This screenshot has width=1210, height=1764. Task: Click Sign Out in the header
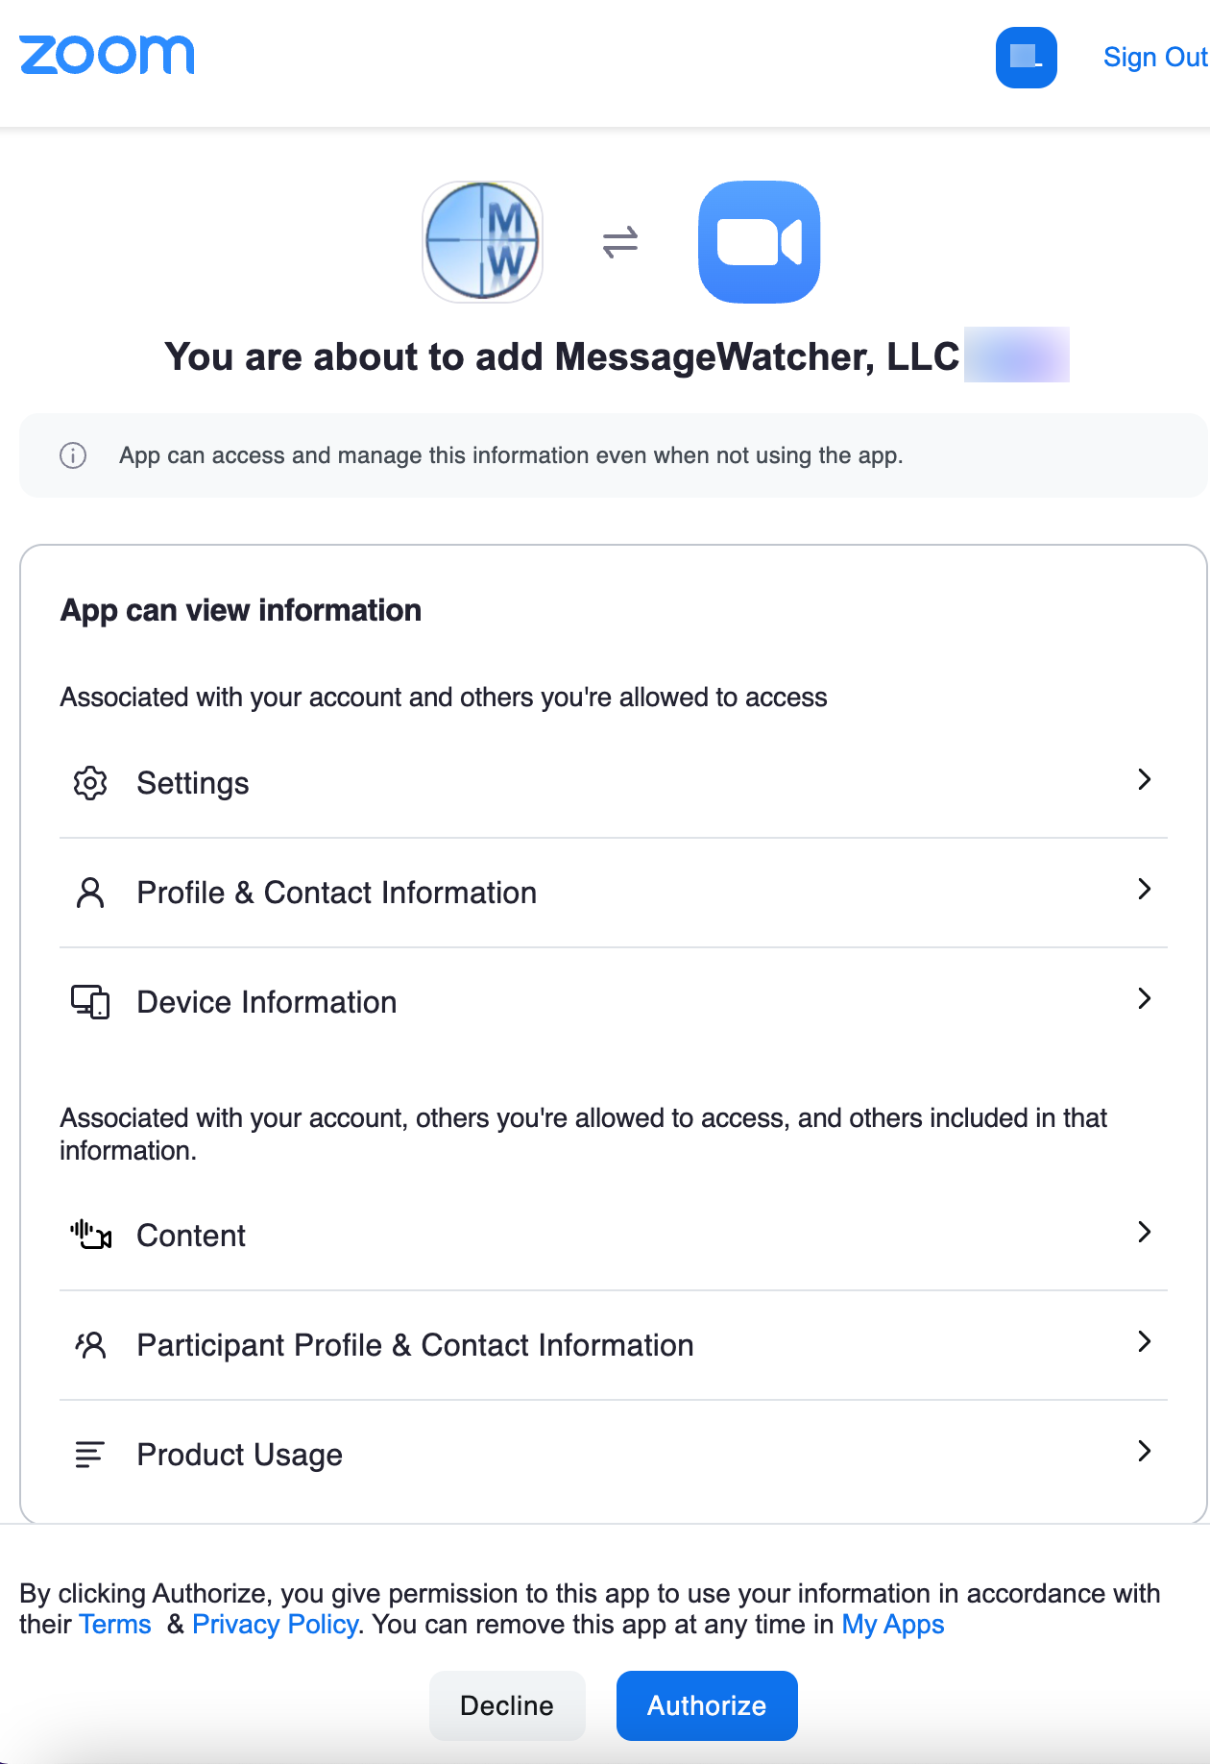tap(1155, 58)
